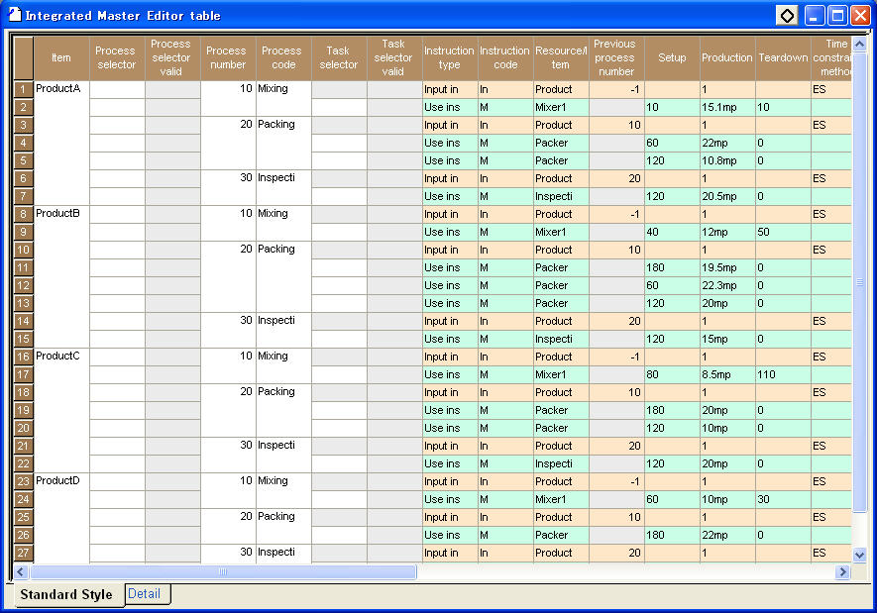This screenshot has height=613, width=877.
Task: Click previous process number 20 in row 6
Action: coord(615,179)
